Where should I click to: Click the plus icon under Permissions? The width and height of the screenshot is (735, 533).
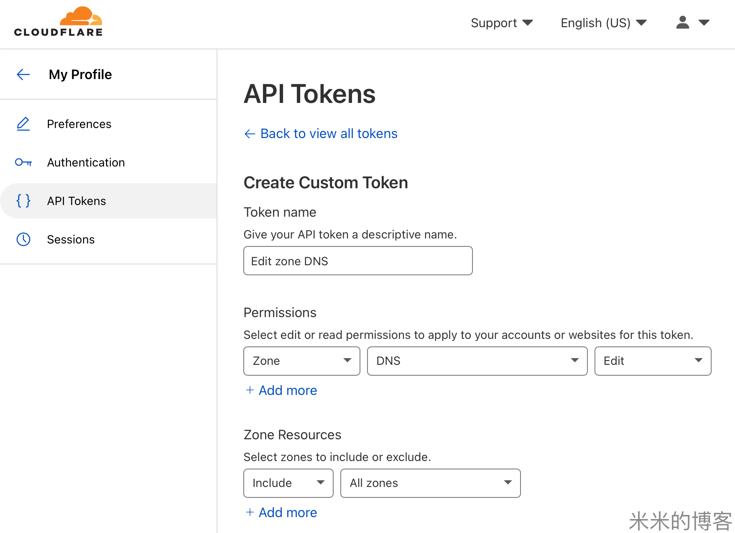pyautogui.click(x=250, y=390)
